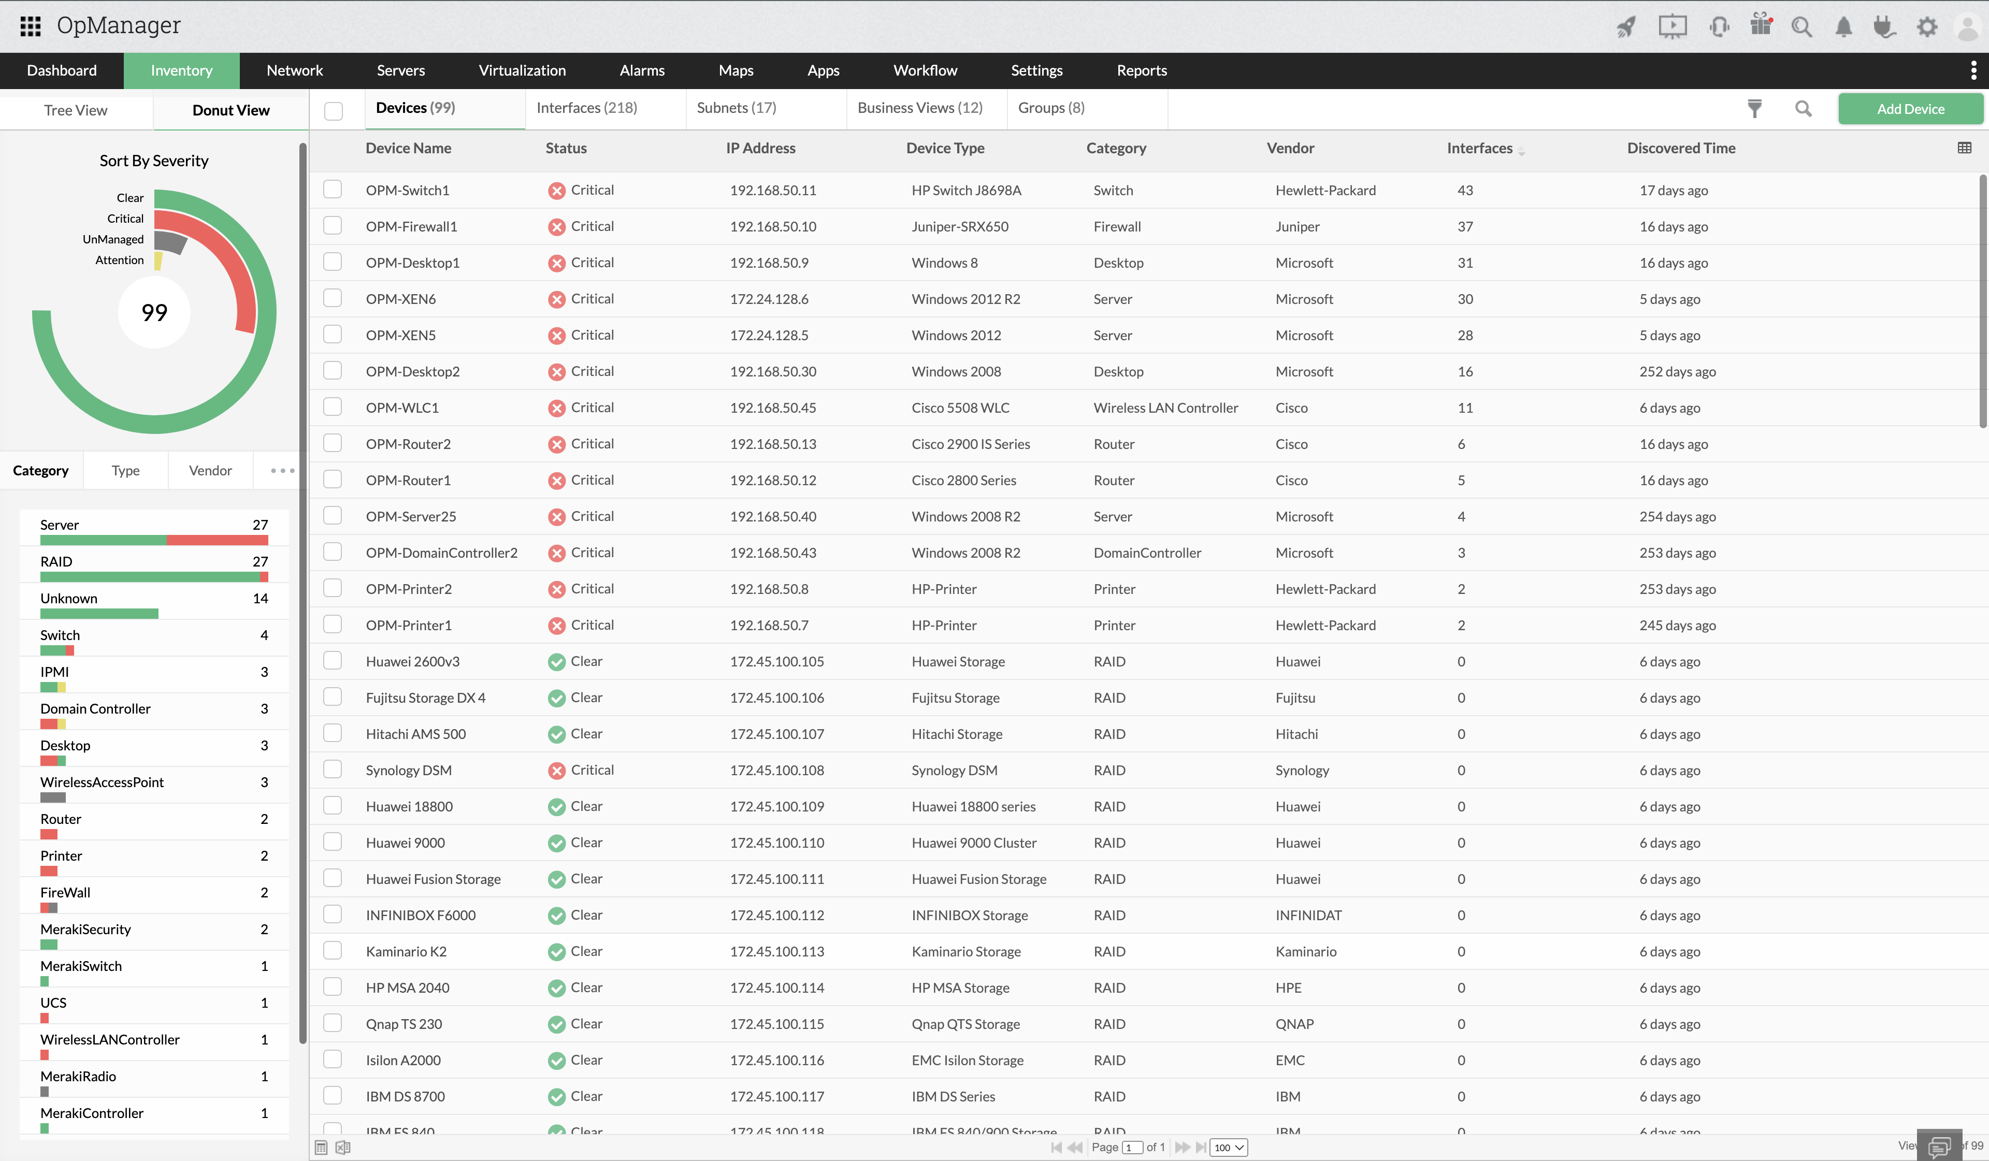The image size is (1989, 1161).
Task: Open the page size dropdown showing 100
Action: [x=1228, y=1148]
